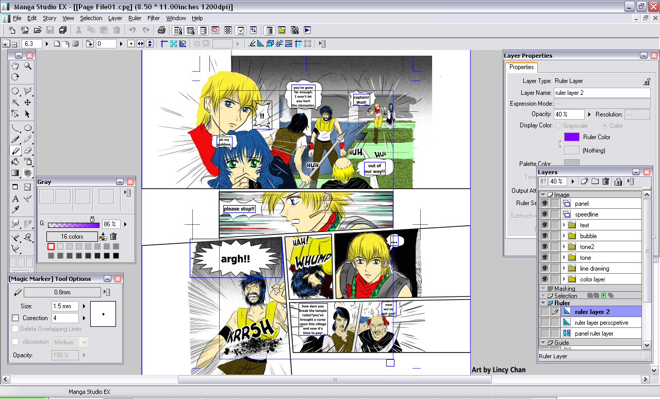Click the purple Ruler Color swatch

click(x=572, y=137)
